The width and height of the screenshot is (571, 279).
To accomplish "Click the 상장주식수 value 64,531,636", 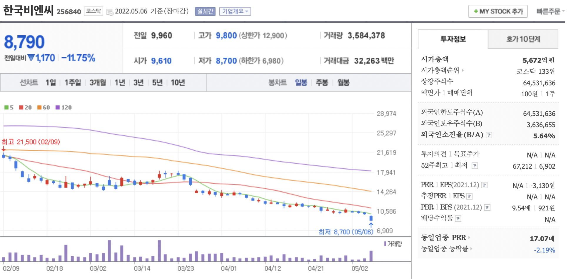I will point(539,83).
